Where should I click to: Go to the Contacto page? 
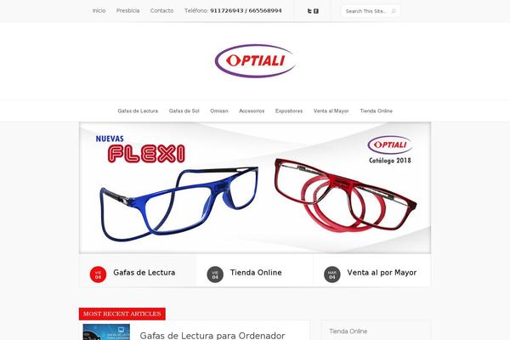161,11
